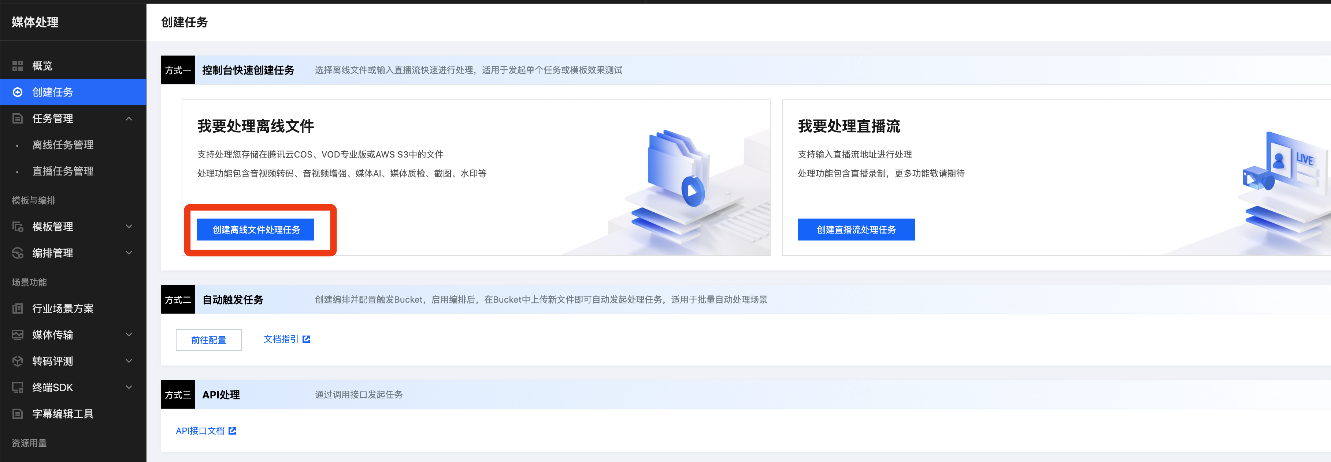Click the Industry Scenario Solutions (行业场景方案) icon
The image size is (1331, 462).
tap(18, 308)
